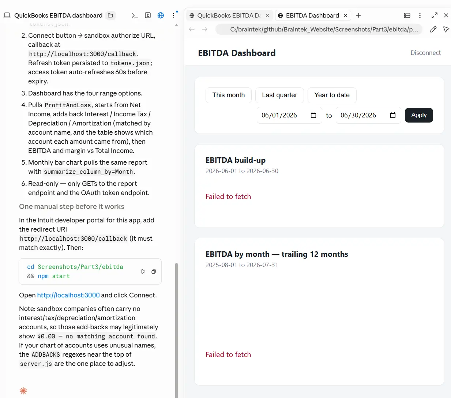Close the browser pane

click(x=446, y=15)
